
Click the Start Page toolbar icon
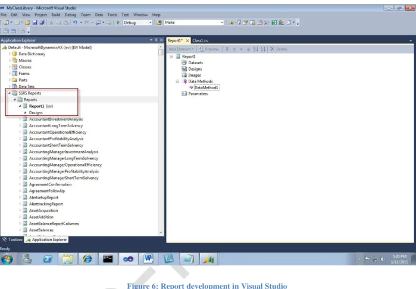[274, 23]
